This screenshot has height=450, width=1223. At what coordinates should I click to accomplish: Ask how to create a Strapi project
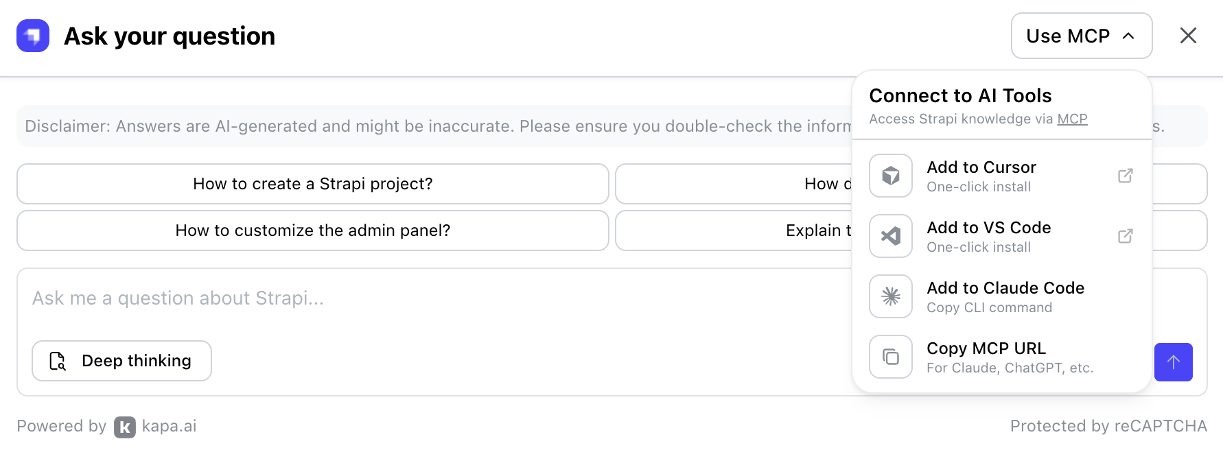pyautogui.click(x=312, y=184)
